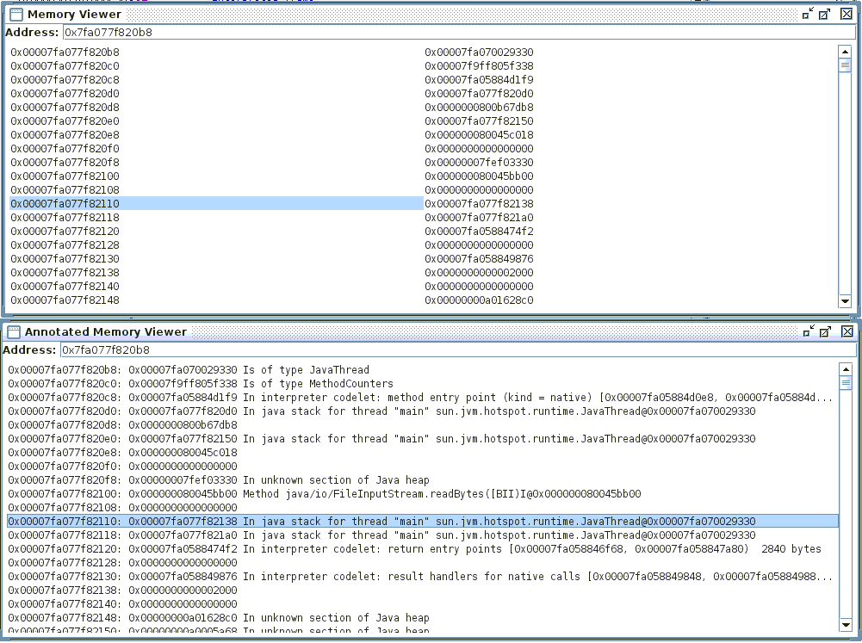The height and width of the screenshot is (643, 862).
Task: Click the Memory Viewer scrollbar thumb
Action: 845,65
